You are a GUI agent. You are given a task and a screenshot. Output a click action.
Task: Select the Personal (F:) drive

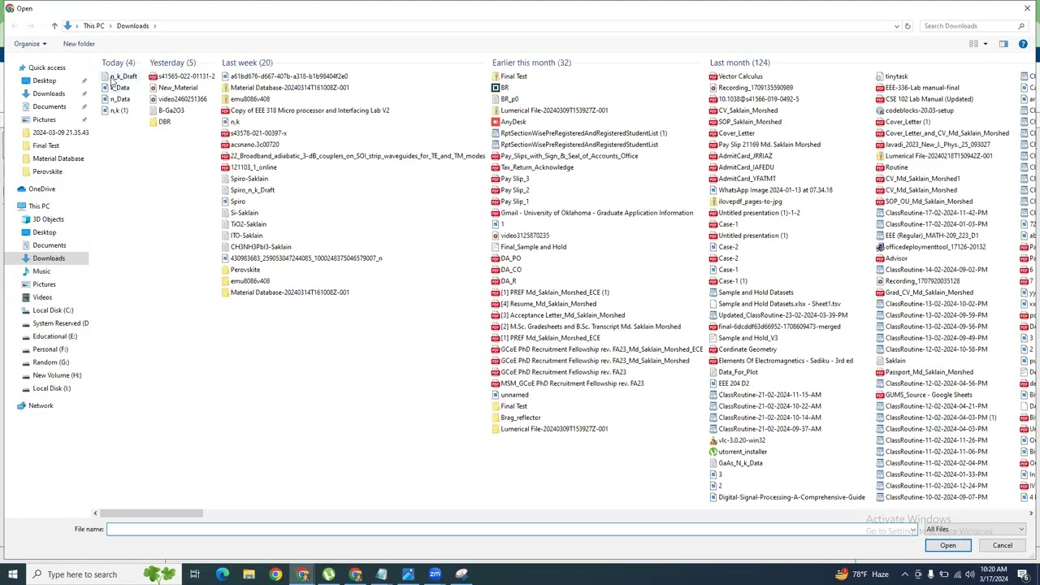(50, 349)
